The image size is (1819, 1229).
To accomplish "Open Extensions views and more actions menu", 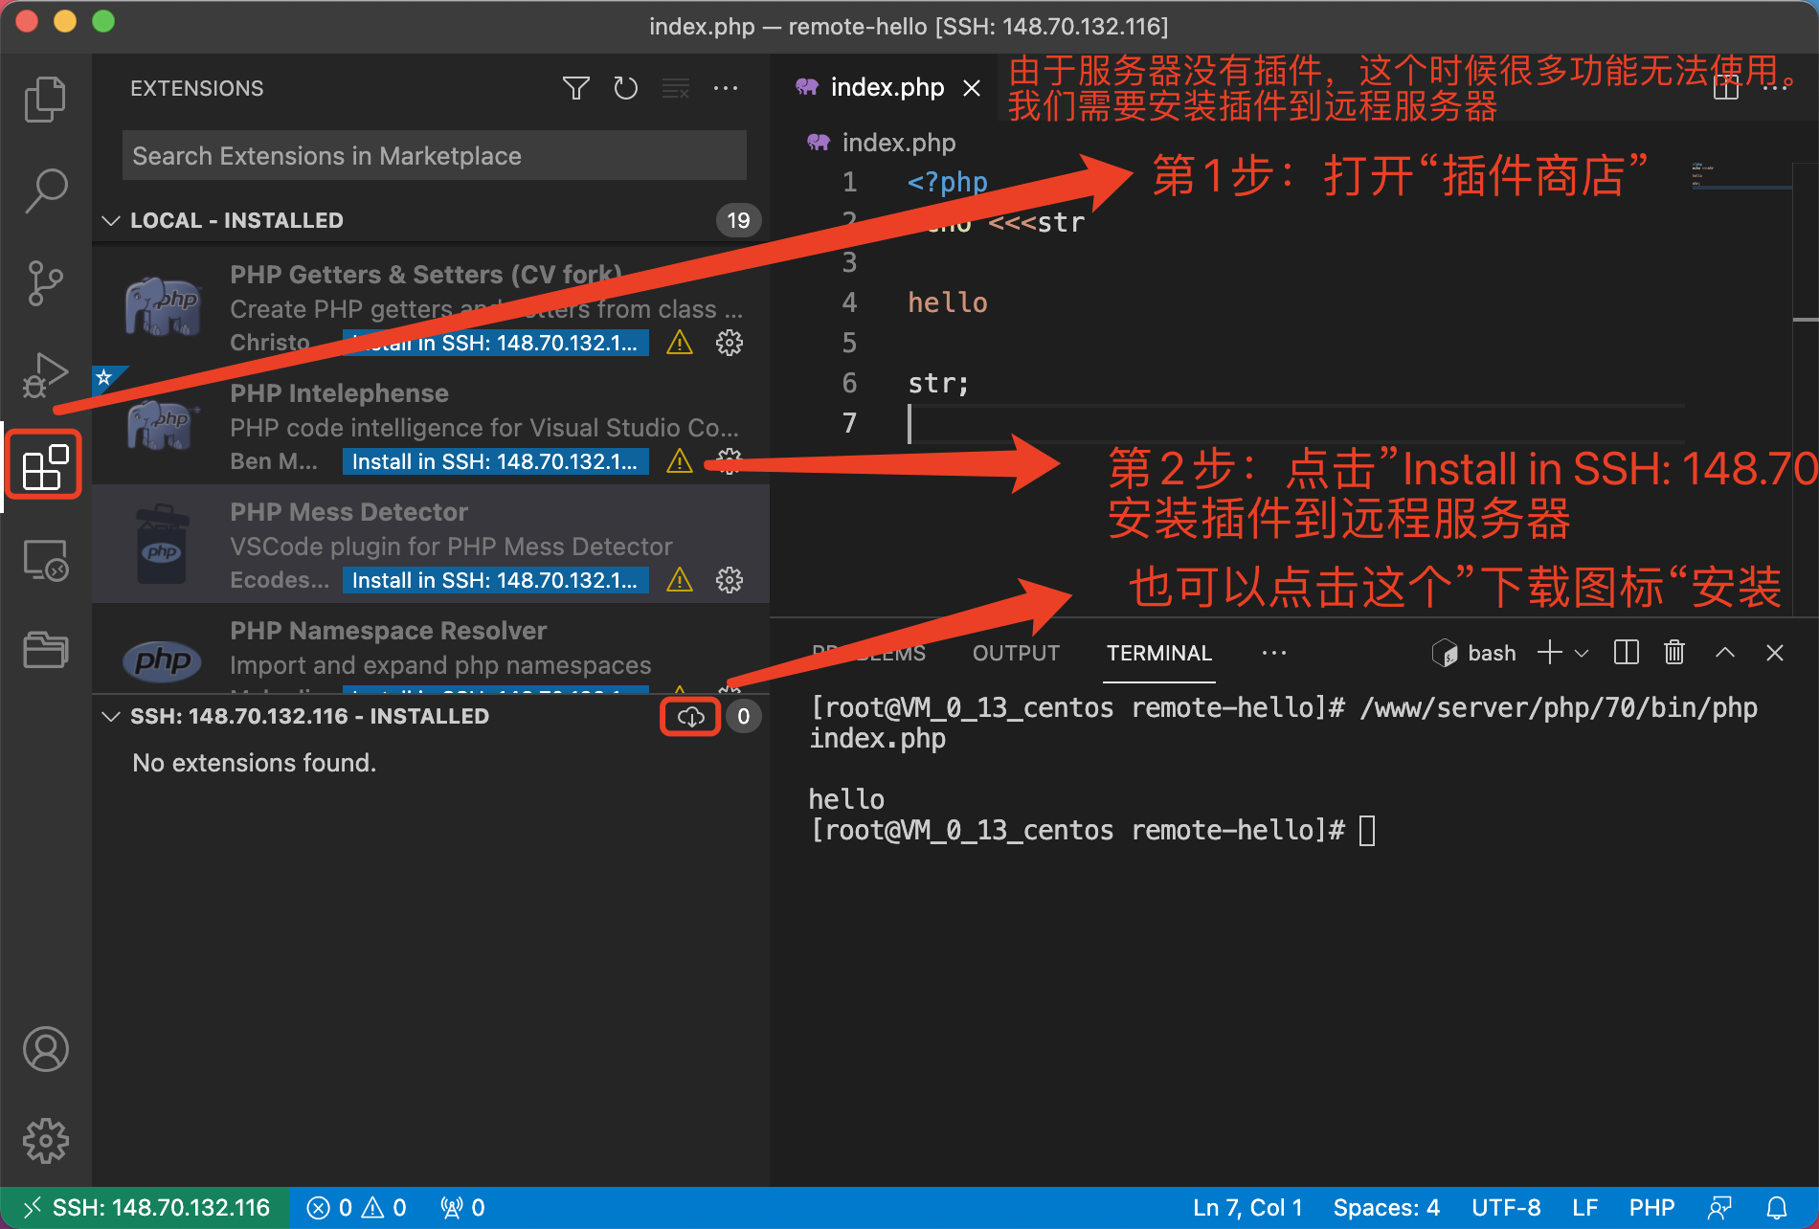I will [726, 88].
